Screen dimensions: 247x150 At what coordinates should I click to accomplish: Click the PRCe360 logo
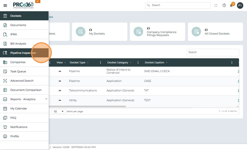coord(24,5)
